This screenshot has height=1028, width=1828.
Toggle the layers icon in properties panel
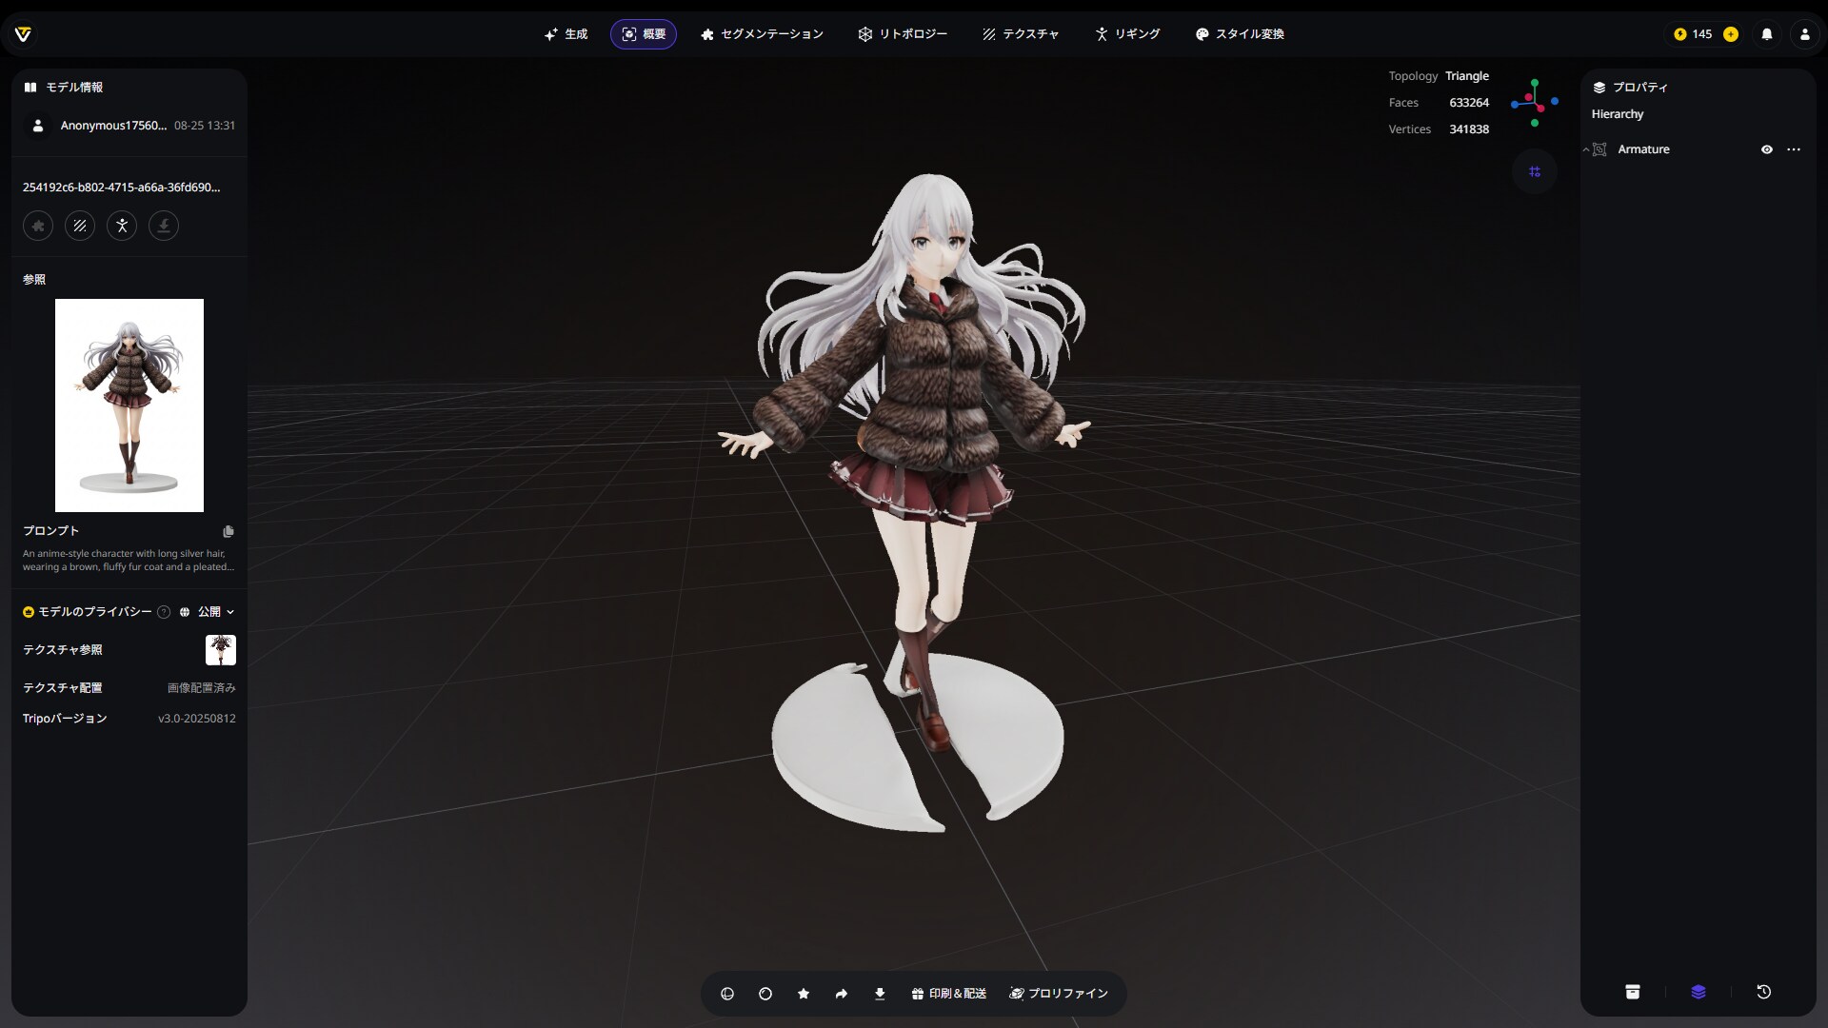[1699, 992]
